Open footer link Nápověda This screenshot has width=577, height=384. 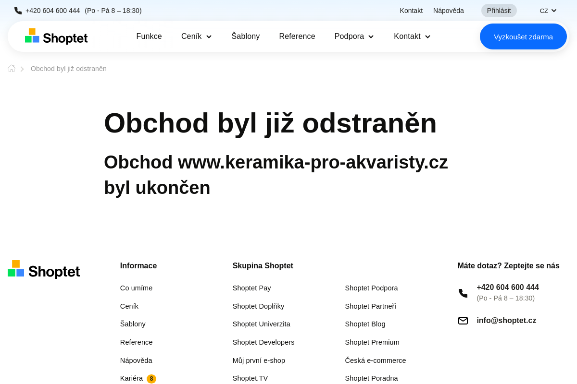(x=136, y=360)
